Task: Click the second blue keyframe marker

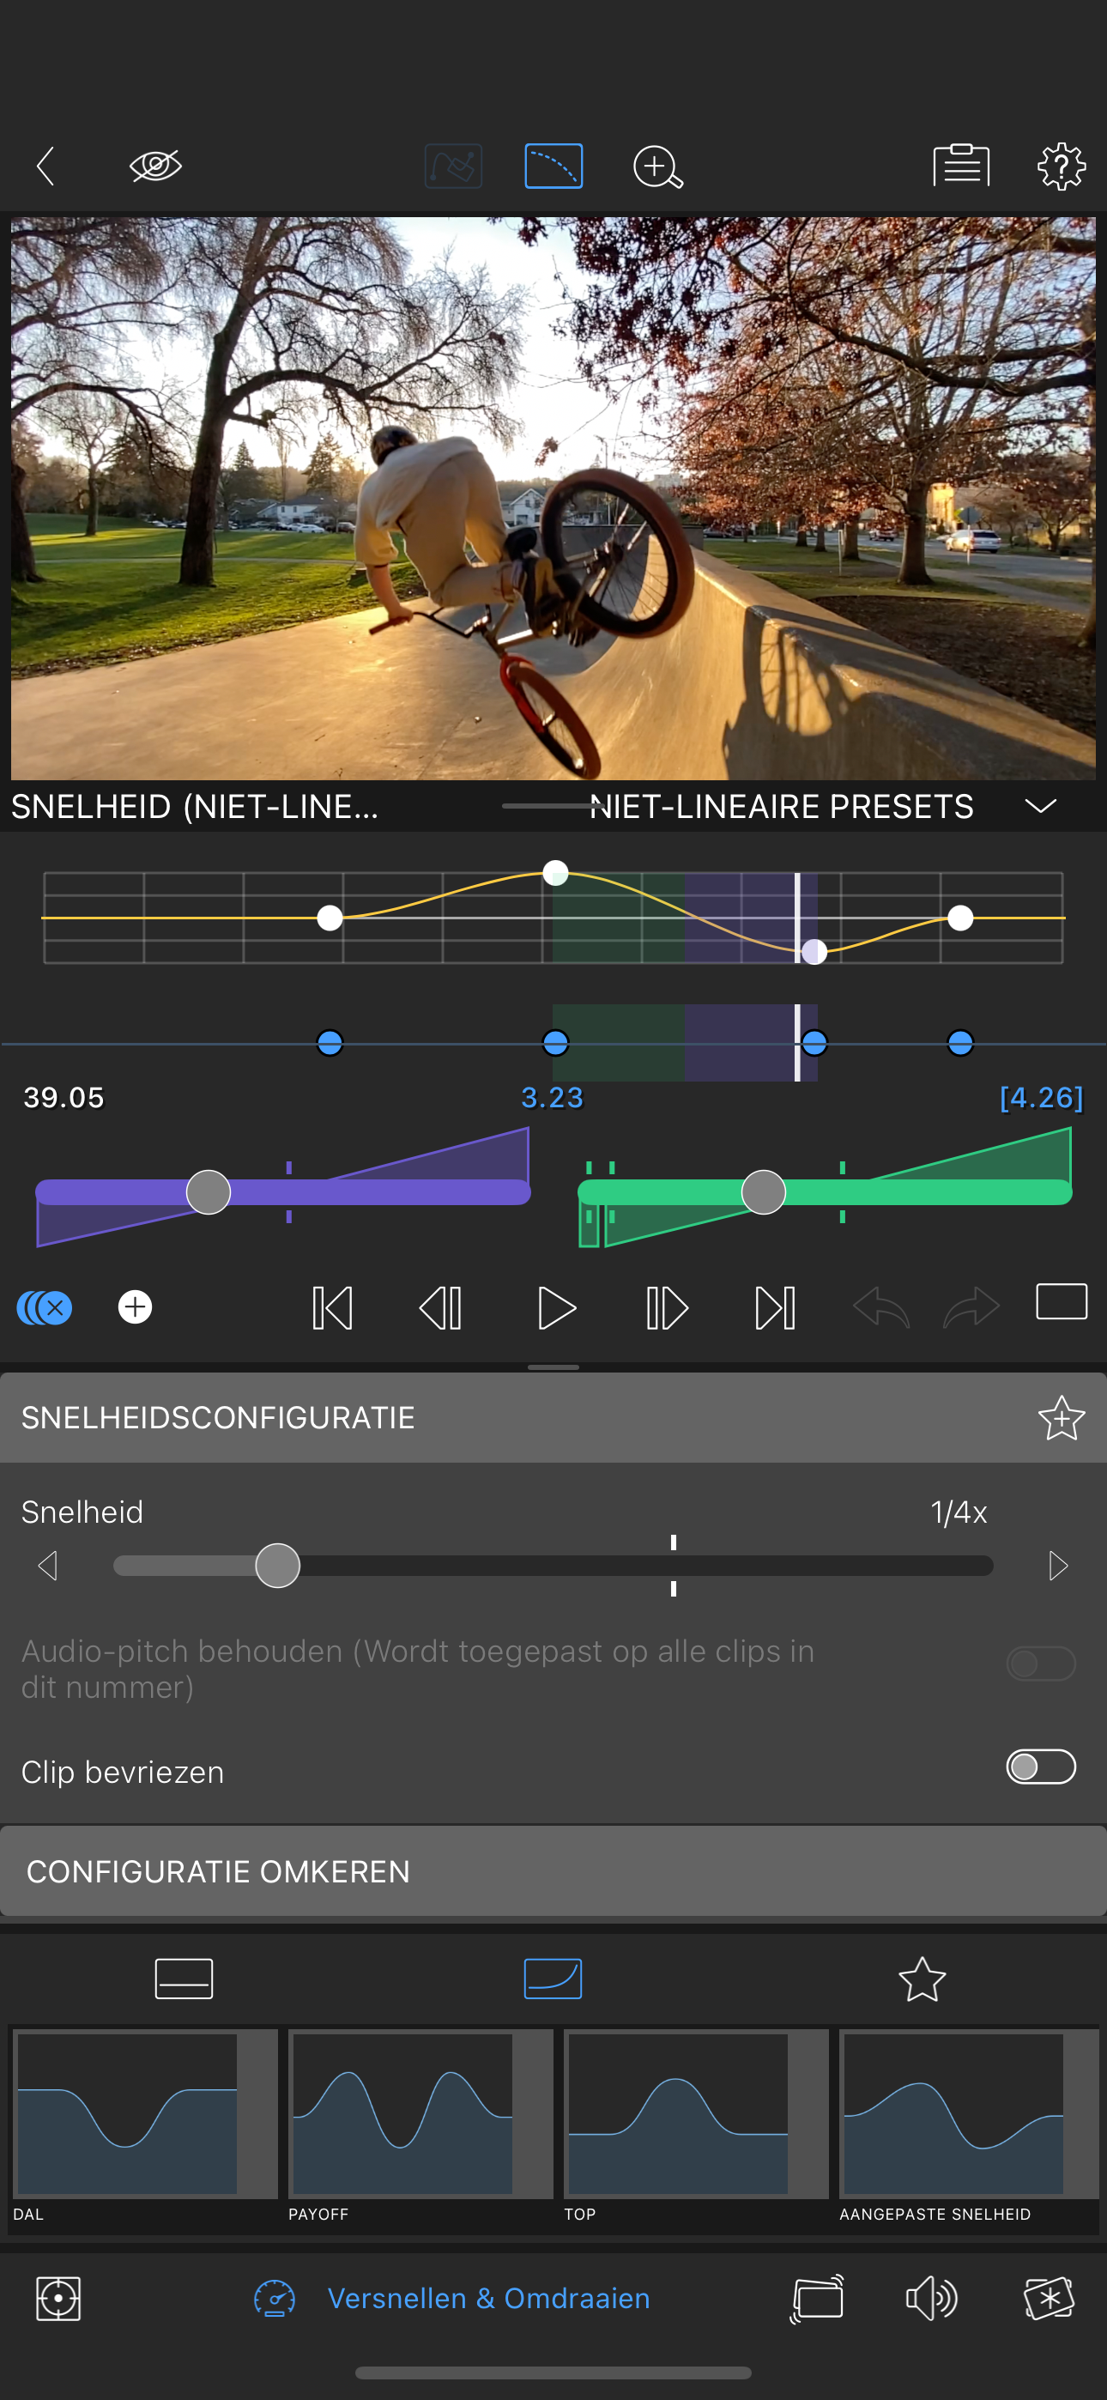Action: point(555,1043)
